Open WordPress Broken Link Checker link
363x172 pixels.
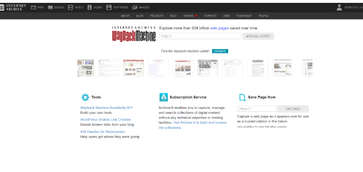[x=106, y=120]
